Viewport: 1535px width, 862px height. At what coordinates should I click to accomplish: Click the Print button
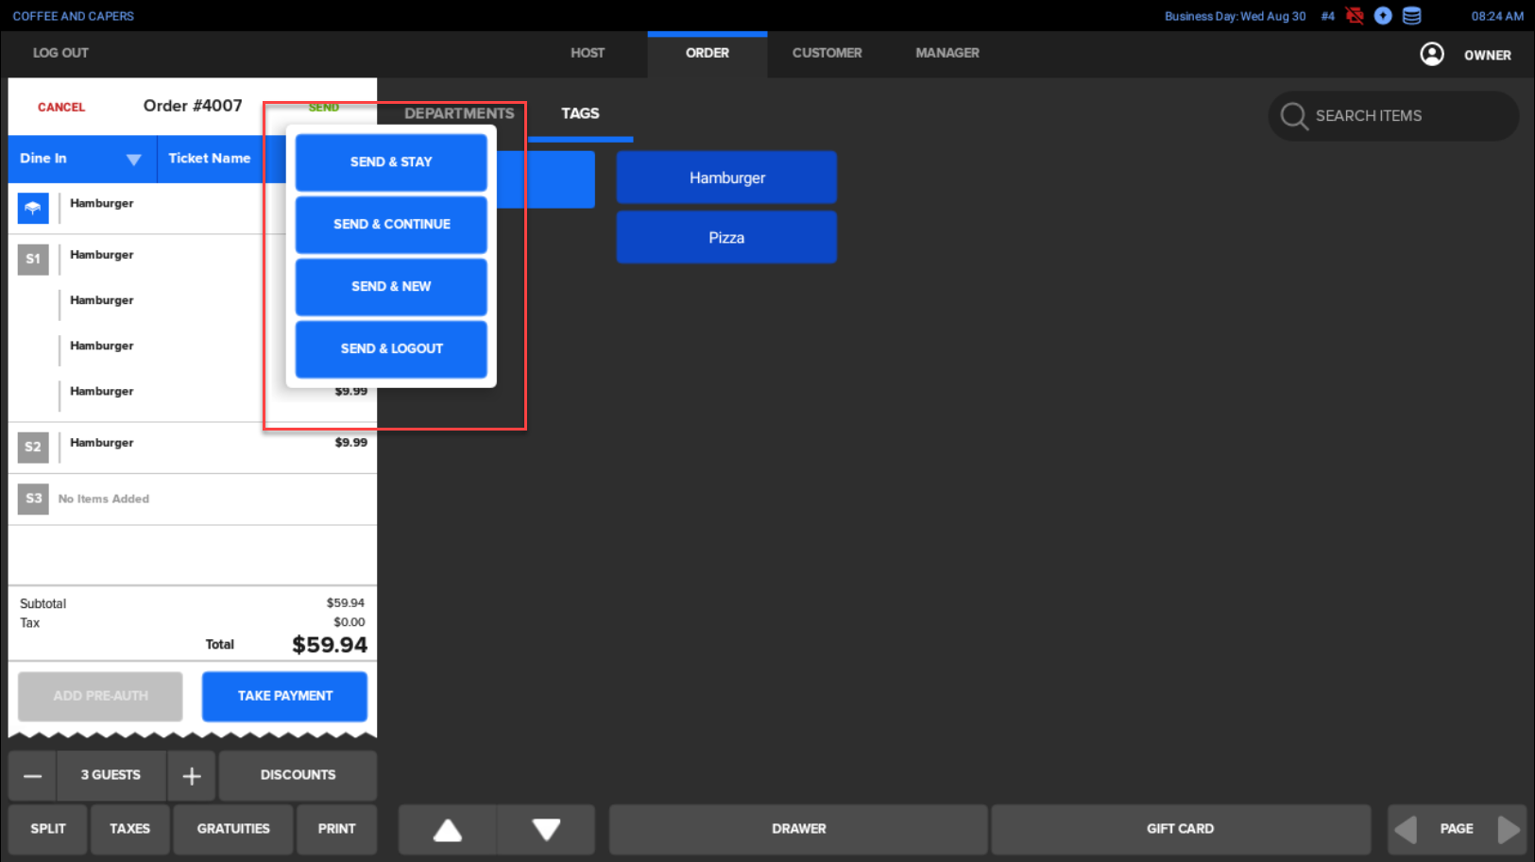(336, 829)
